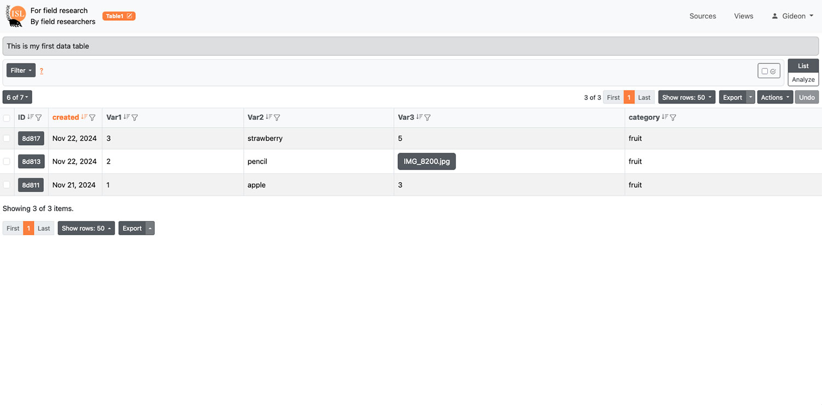Click the sort icon beside Var3 header
The width and height of the screenshot is (822, 405).
419,117
